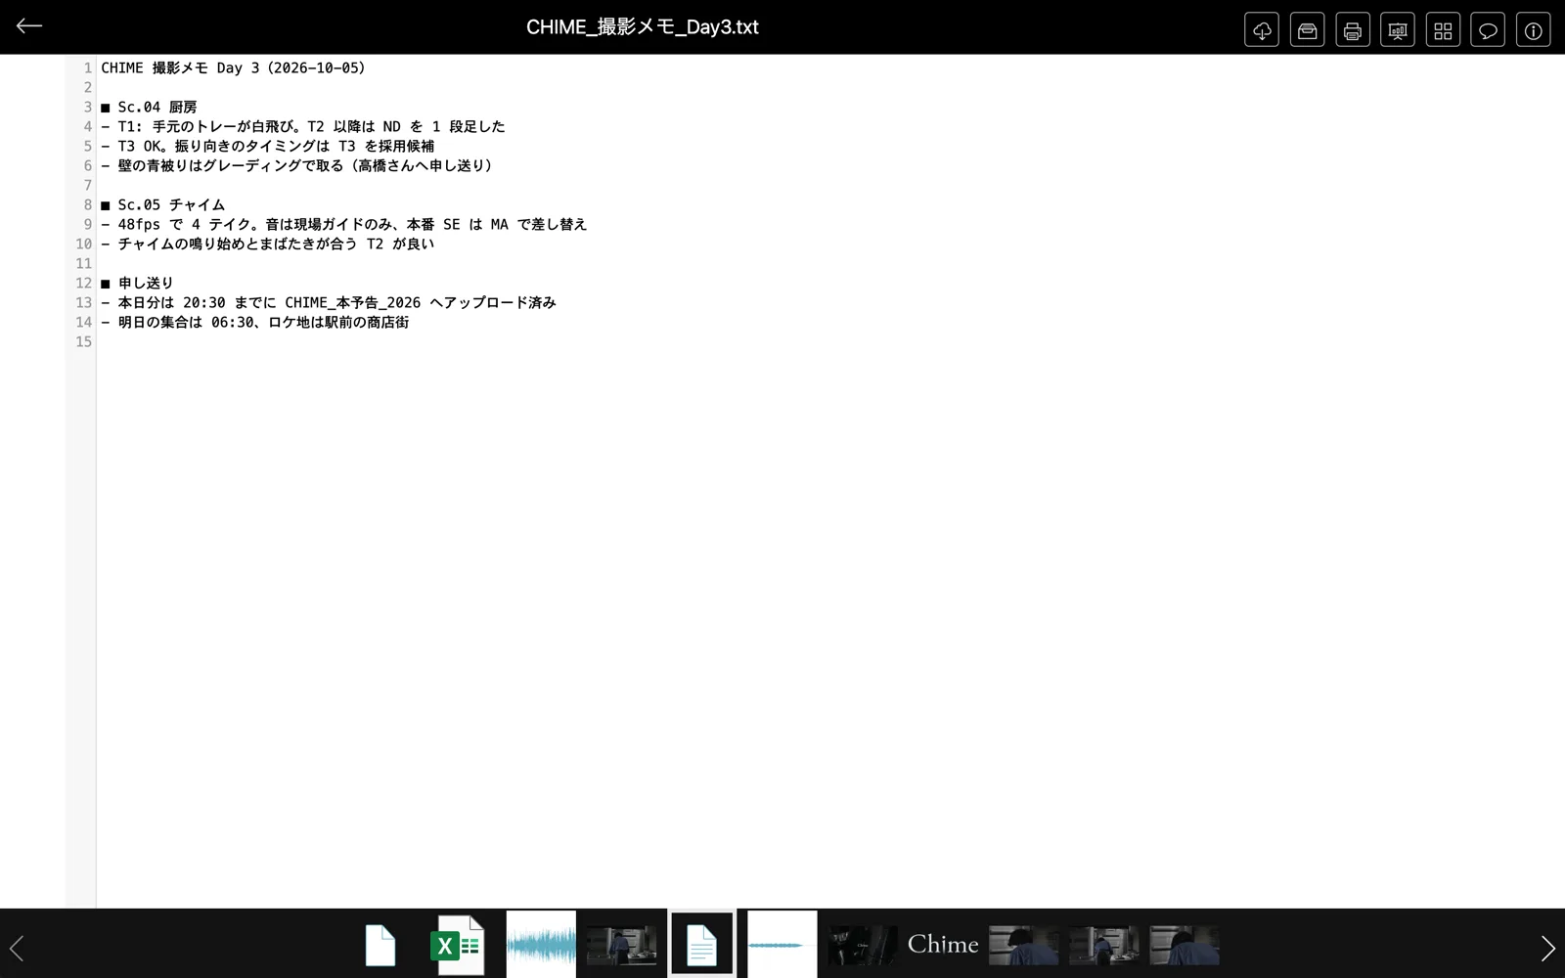Go back with the left arrow

point(29,26)
